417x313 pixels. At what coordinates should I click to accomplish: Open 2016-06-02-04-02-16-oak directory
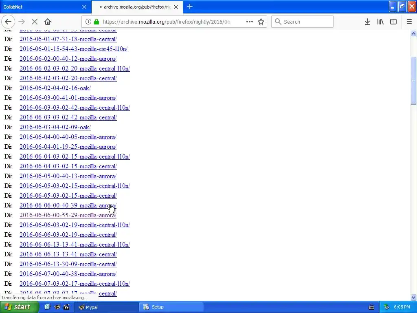(x=55, y=88)
